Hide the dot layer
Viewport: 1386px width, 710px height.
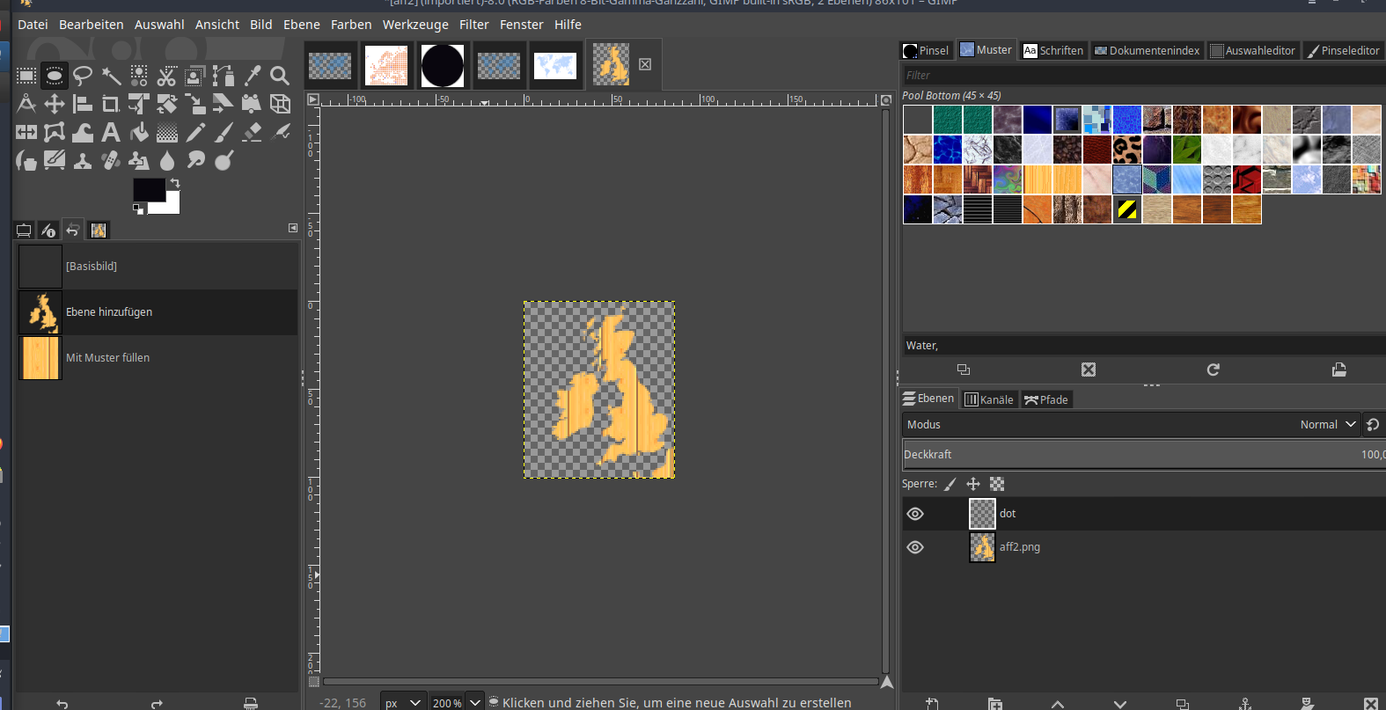pyautogui.click(x=915, y=514)
